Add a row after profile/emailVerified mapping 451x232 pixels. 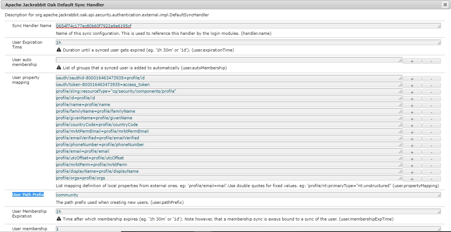coord(412,139)
